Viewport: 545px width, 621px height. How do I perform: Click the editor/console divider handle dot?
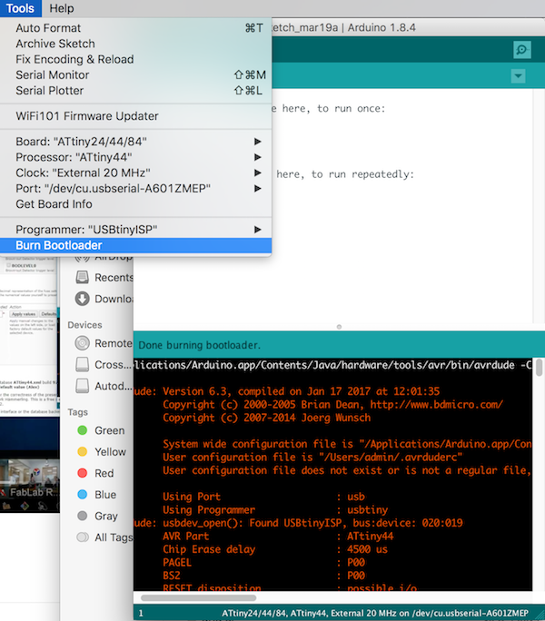(339, 327)
